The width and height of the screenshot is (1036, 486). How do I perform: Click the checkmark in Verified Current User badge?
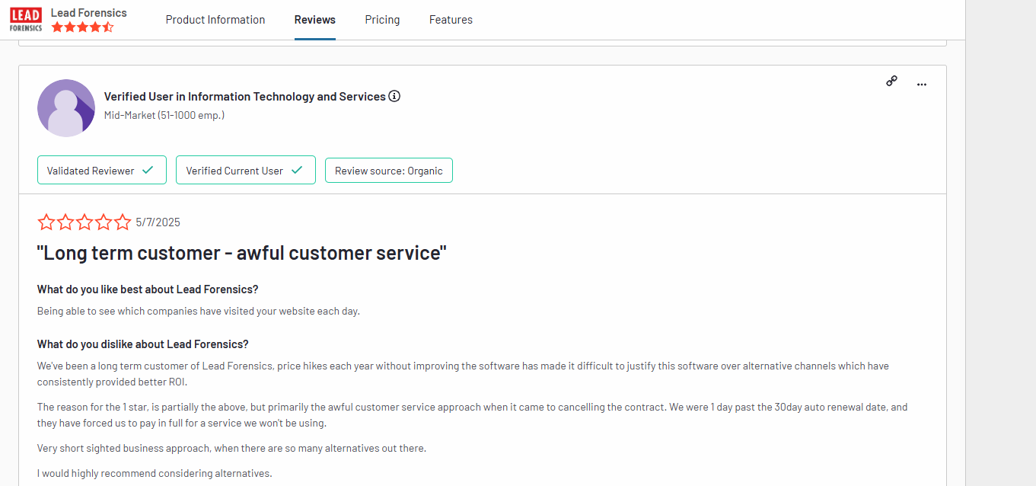298,171
